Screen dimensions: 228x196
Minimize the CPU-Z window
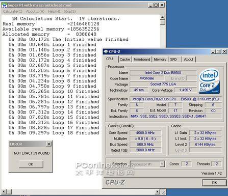point(213,51)
